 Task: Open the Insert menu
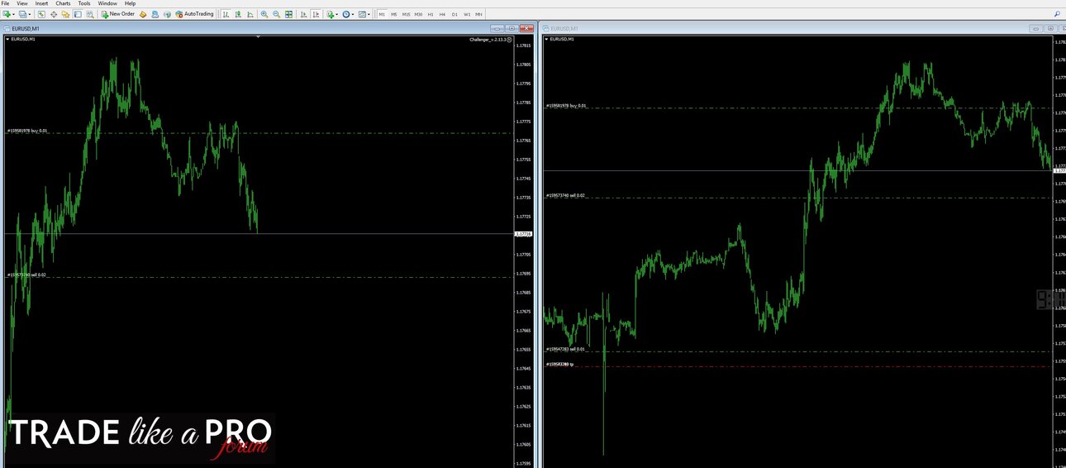tap(41, 3)
